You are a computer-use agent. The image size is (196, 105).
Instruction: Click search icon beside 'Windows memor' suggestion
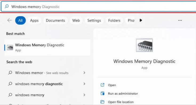click(10, 73)
